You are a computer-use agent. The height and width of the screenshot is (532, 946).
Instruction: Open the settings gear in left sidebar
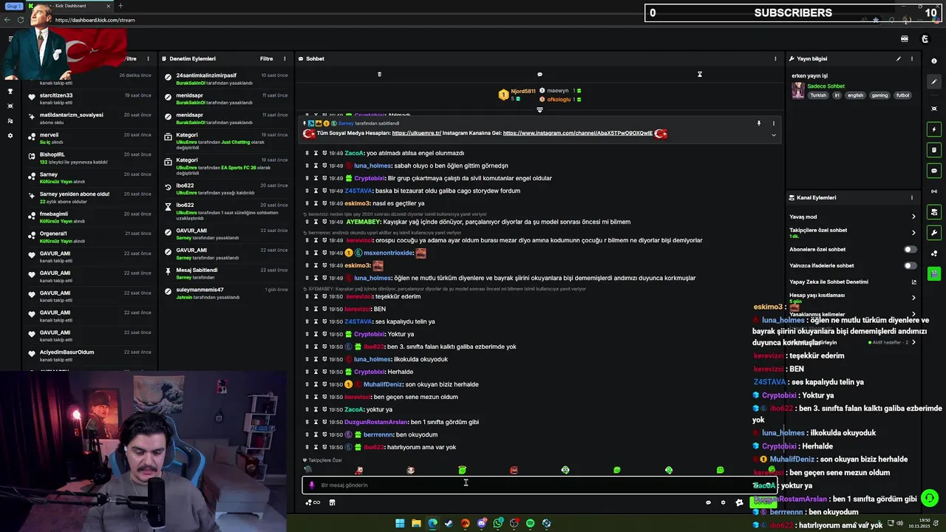click(10, 136)
